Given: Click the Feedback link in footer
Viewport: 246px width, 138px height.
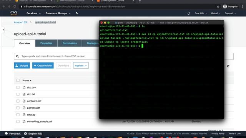Looking at the screenshot, I should click(x=15, y=133).
